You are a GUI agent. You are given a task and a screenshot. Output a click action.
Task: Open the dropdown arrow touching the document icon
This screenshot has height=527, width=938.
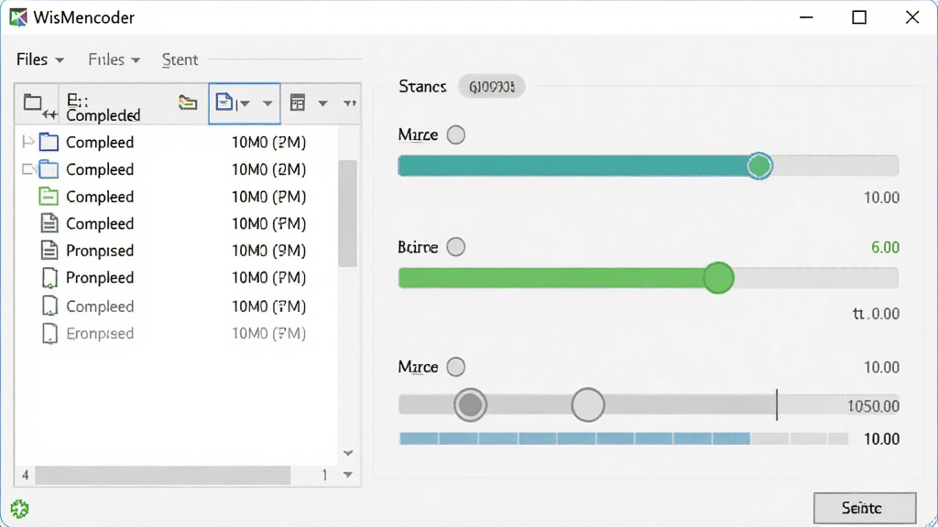point(244,104)
